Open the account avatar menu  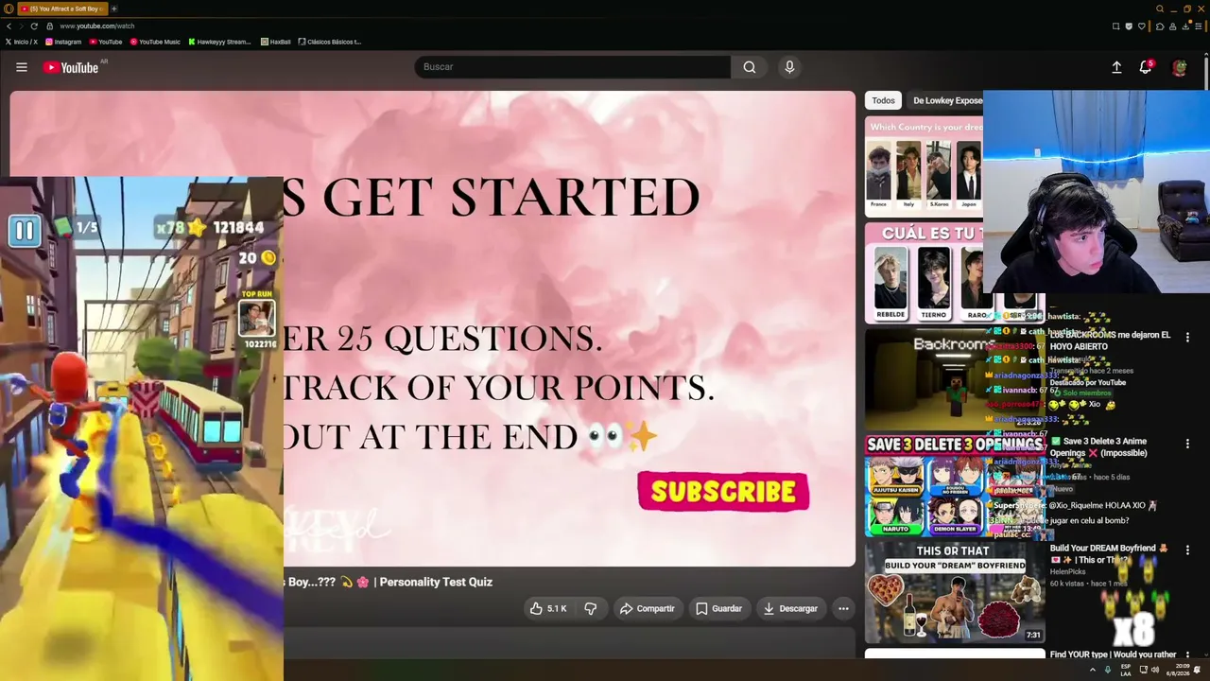coord(1179,67)
